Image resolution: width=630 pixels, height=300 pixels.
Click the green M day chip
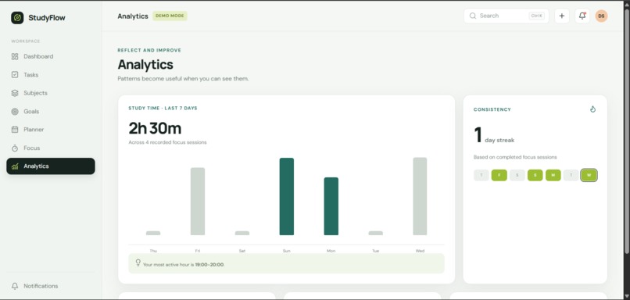click(553, 175)
